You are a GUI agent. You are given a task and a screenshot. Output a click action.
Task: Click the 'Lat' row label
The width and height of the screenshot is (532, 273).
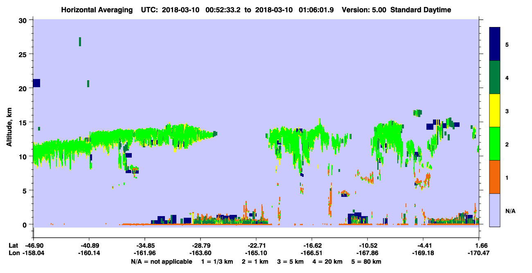pos(13,246)
